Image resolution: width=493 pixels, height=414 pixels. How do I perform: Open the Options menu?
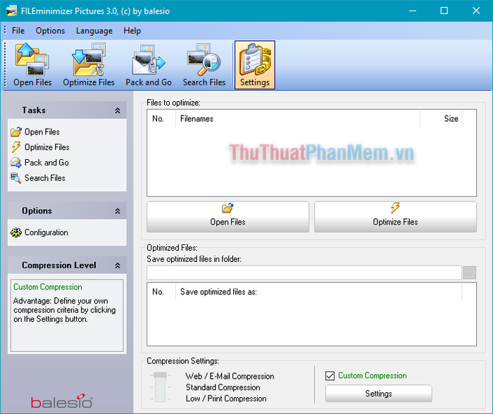(50, 31)
